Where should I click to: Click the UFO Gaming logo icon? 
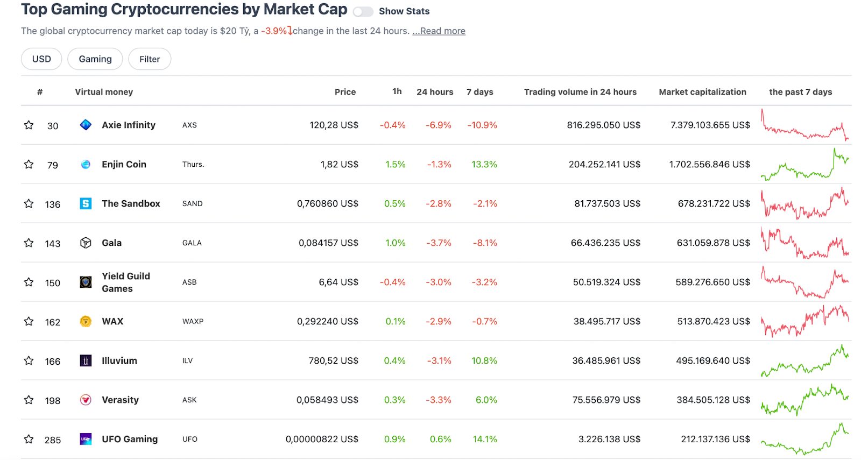tap(86, 439)
